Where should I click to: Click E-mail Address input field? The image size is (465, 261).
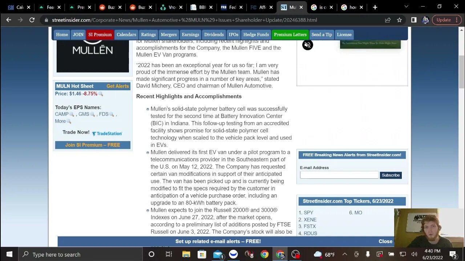pos(339,175)
